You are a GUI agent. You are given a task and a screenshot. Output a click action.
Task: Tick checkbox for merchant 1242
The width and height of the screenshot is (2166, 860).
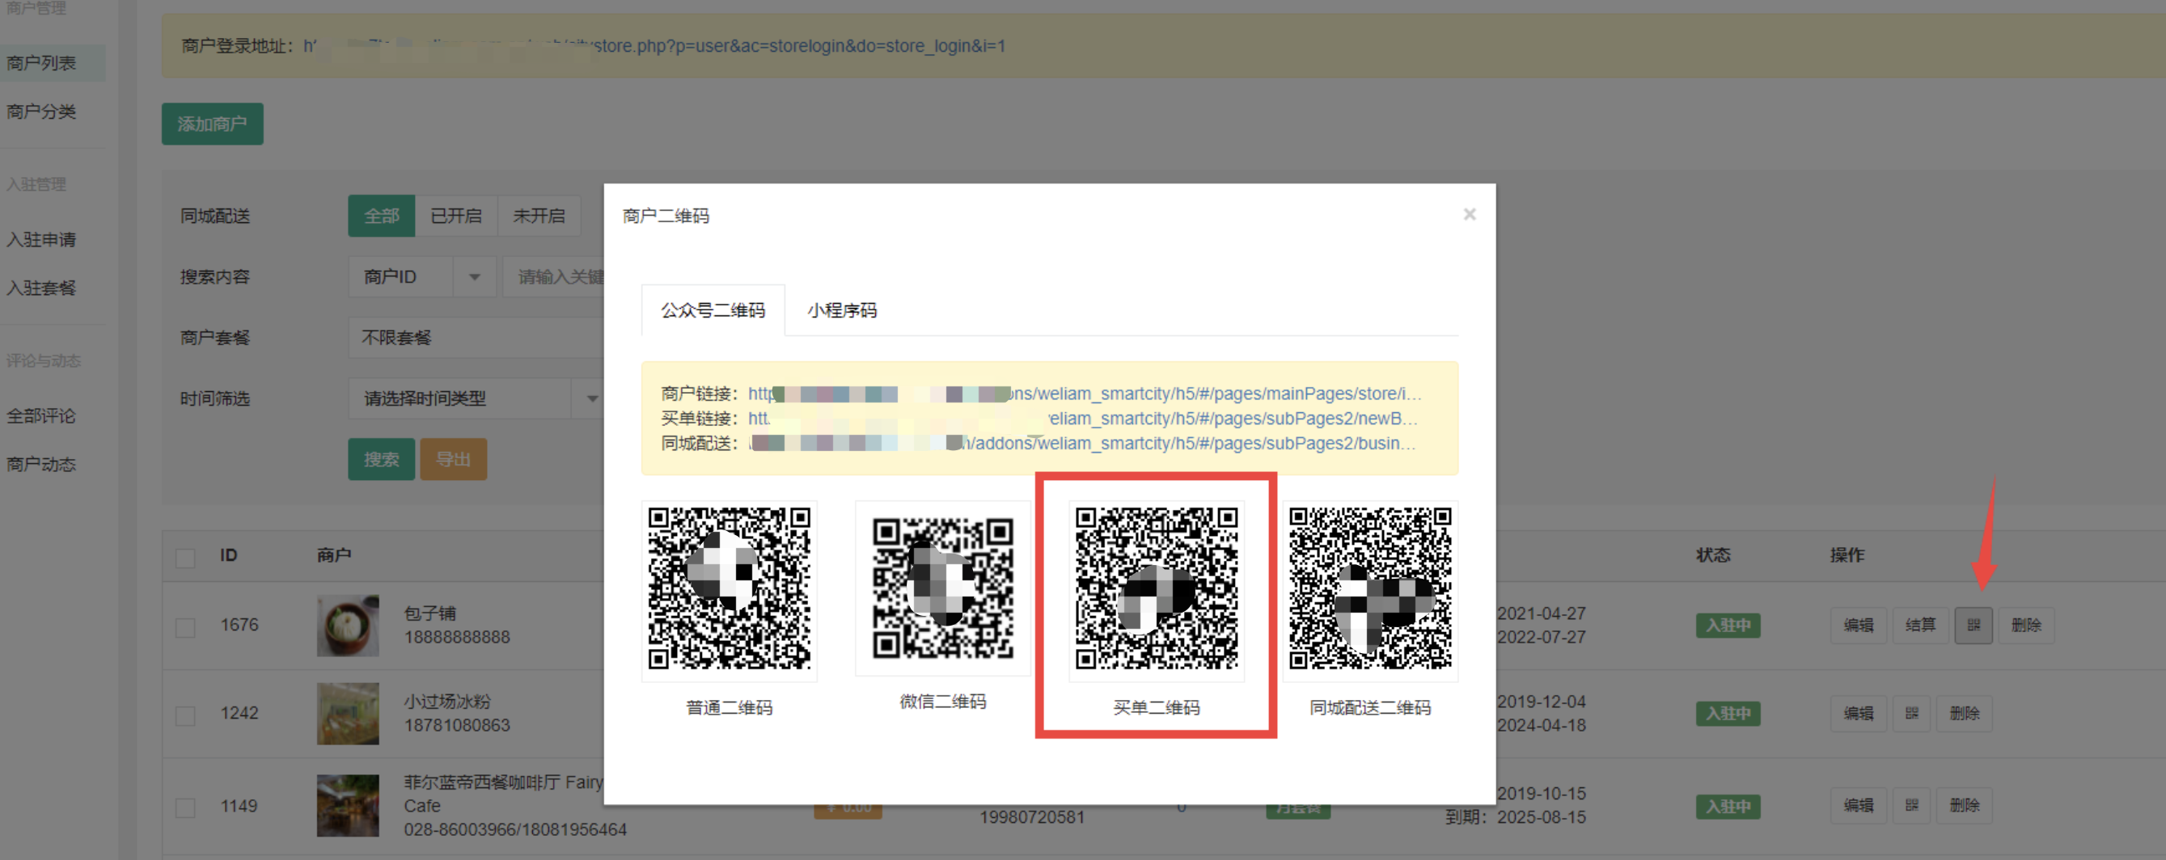(185, 715)
